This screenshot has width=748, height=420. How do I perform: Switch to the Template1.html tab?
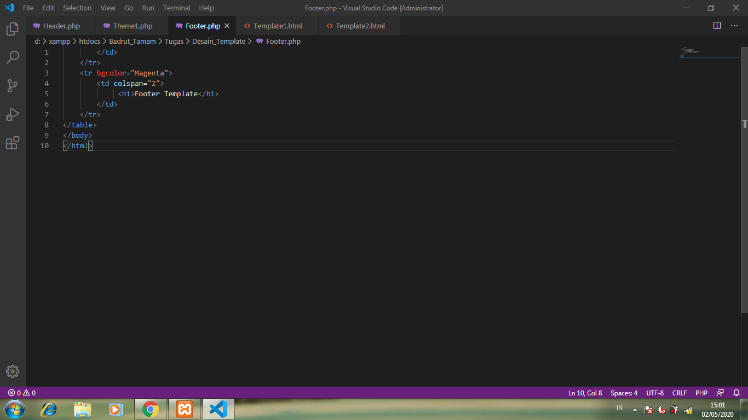278,26
